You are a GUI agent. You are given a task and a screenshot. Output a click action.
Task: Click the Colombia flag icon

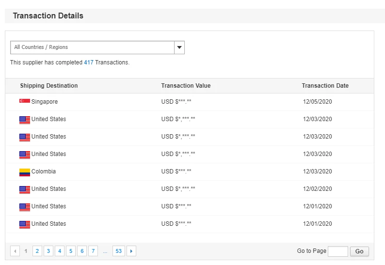coord(25,171)
